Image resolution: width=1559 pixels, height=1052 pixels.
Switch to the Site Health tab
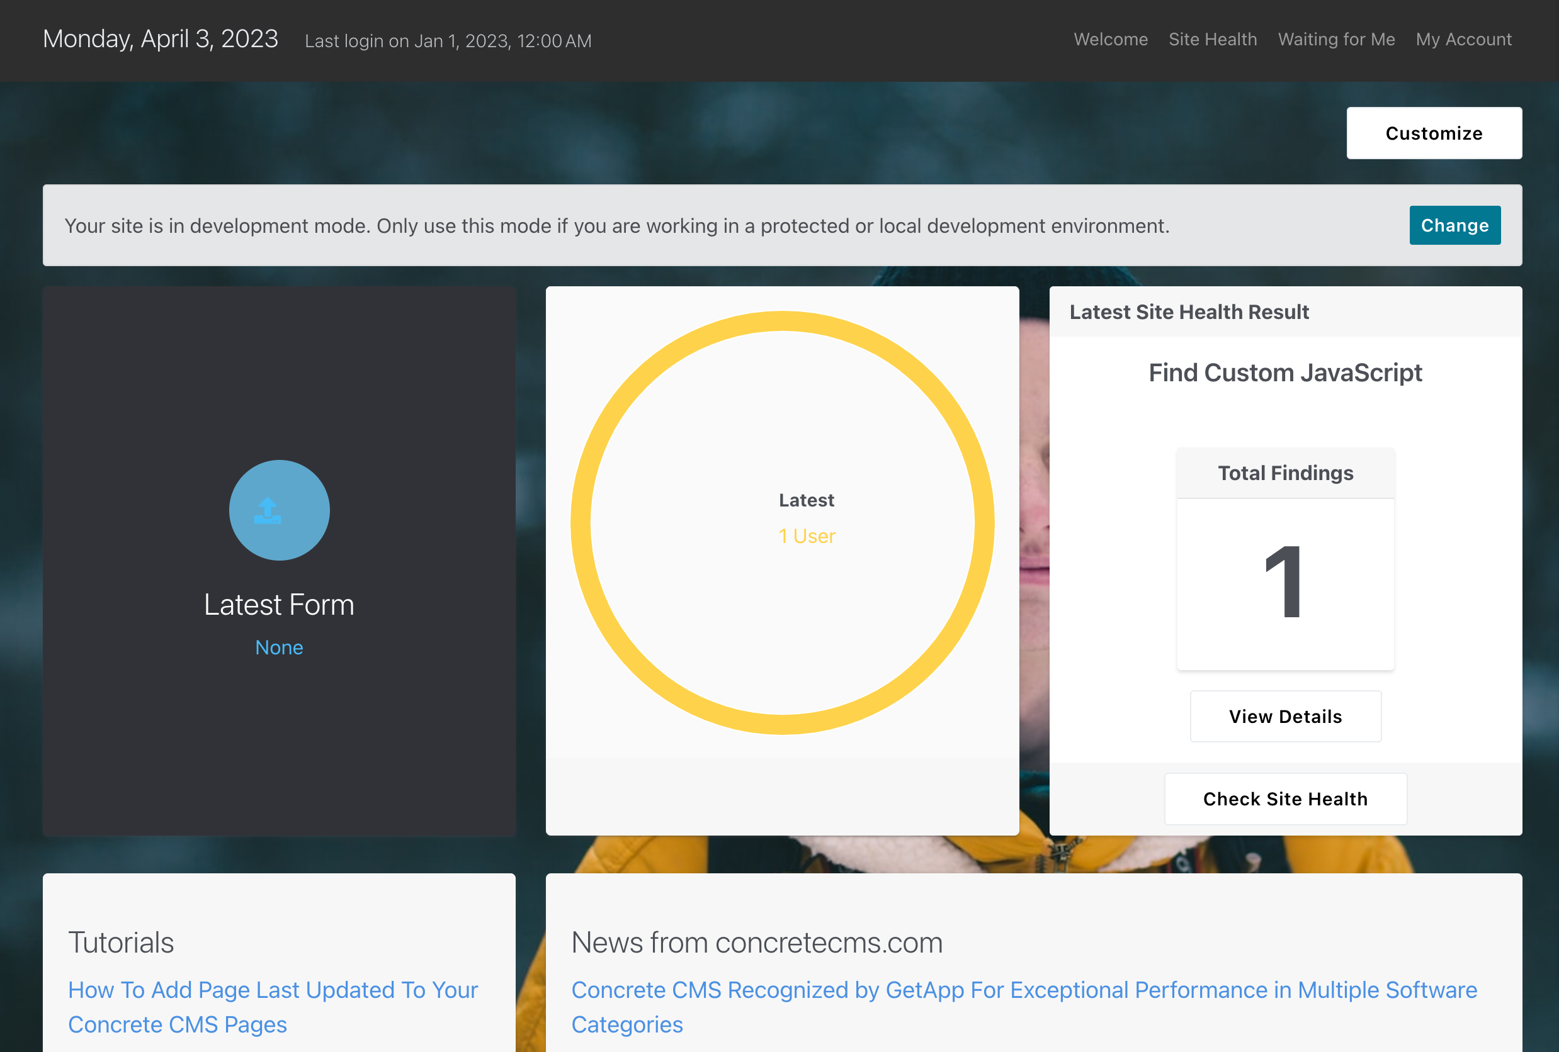(1212, 40)
